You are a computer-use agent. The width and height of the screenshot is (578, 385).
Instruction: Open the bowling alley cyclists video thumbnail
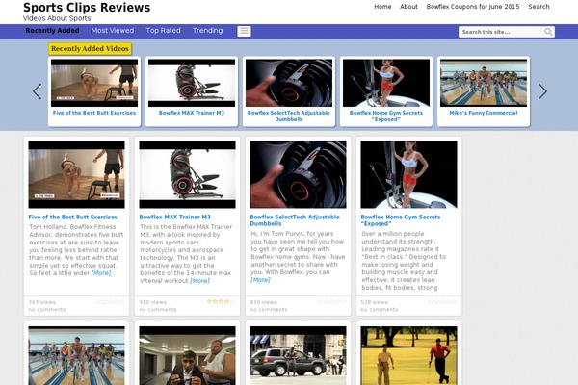click(77, 355)
